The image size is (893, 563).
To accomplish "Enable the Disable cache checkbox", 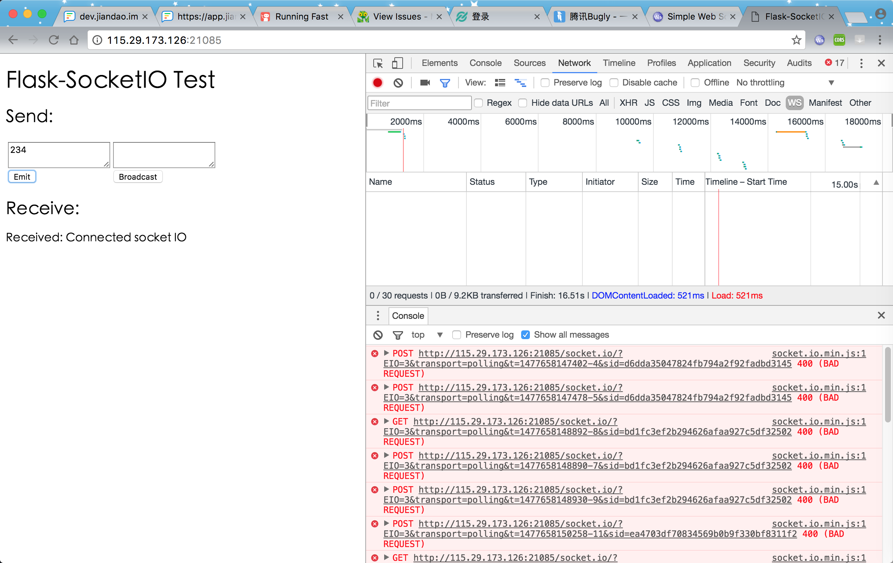I will coord(614,83).
